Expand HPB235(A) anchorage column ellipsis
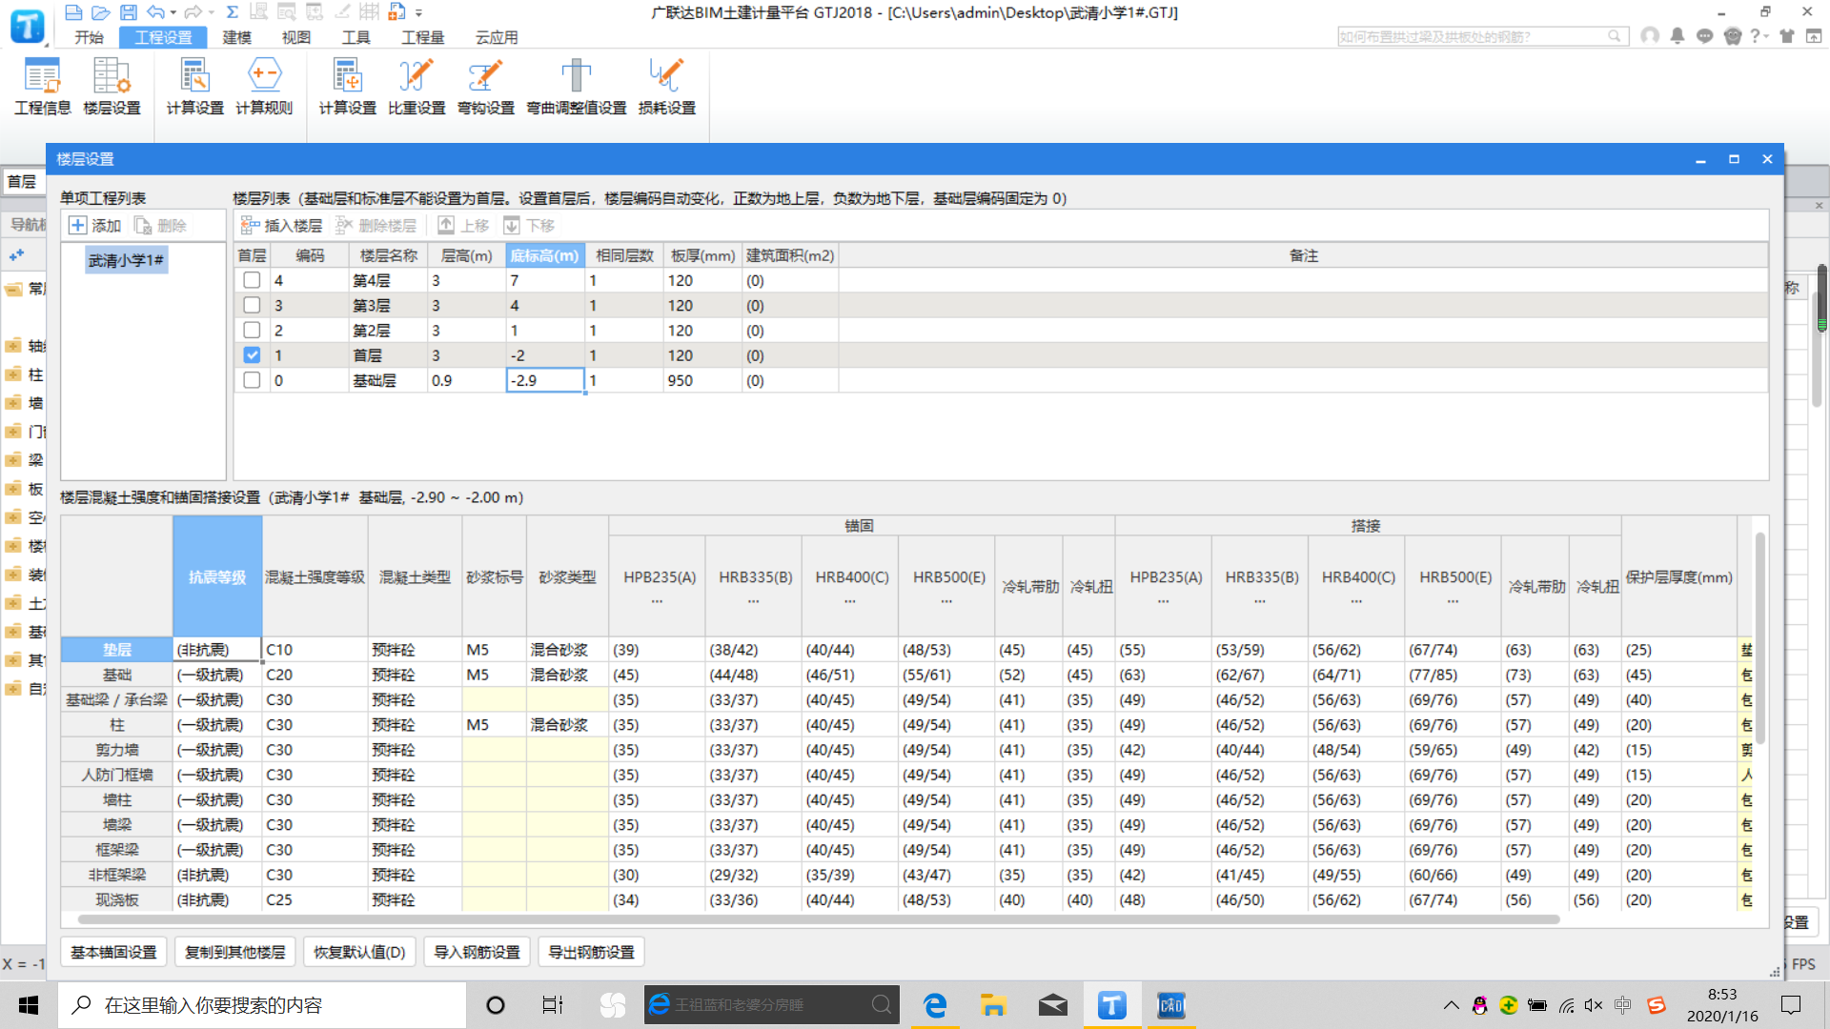This screenshot has width=1830, height=1029. coord(657,601)
